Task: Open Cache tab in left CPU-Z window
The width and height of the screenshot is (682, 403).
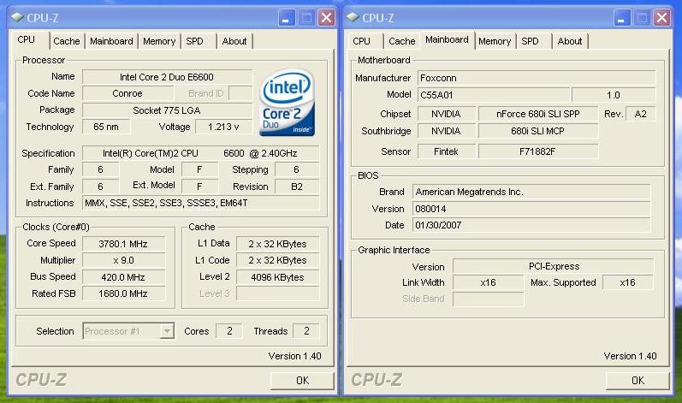Action: (x=67, y=41)
